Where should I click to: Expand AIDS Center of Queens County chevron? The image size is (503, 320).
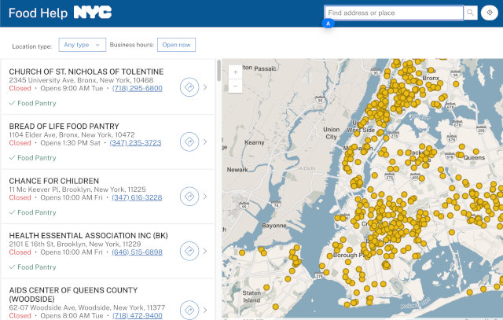[x=205, y=310]
